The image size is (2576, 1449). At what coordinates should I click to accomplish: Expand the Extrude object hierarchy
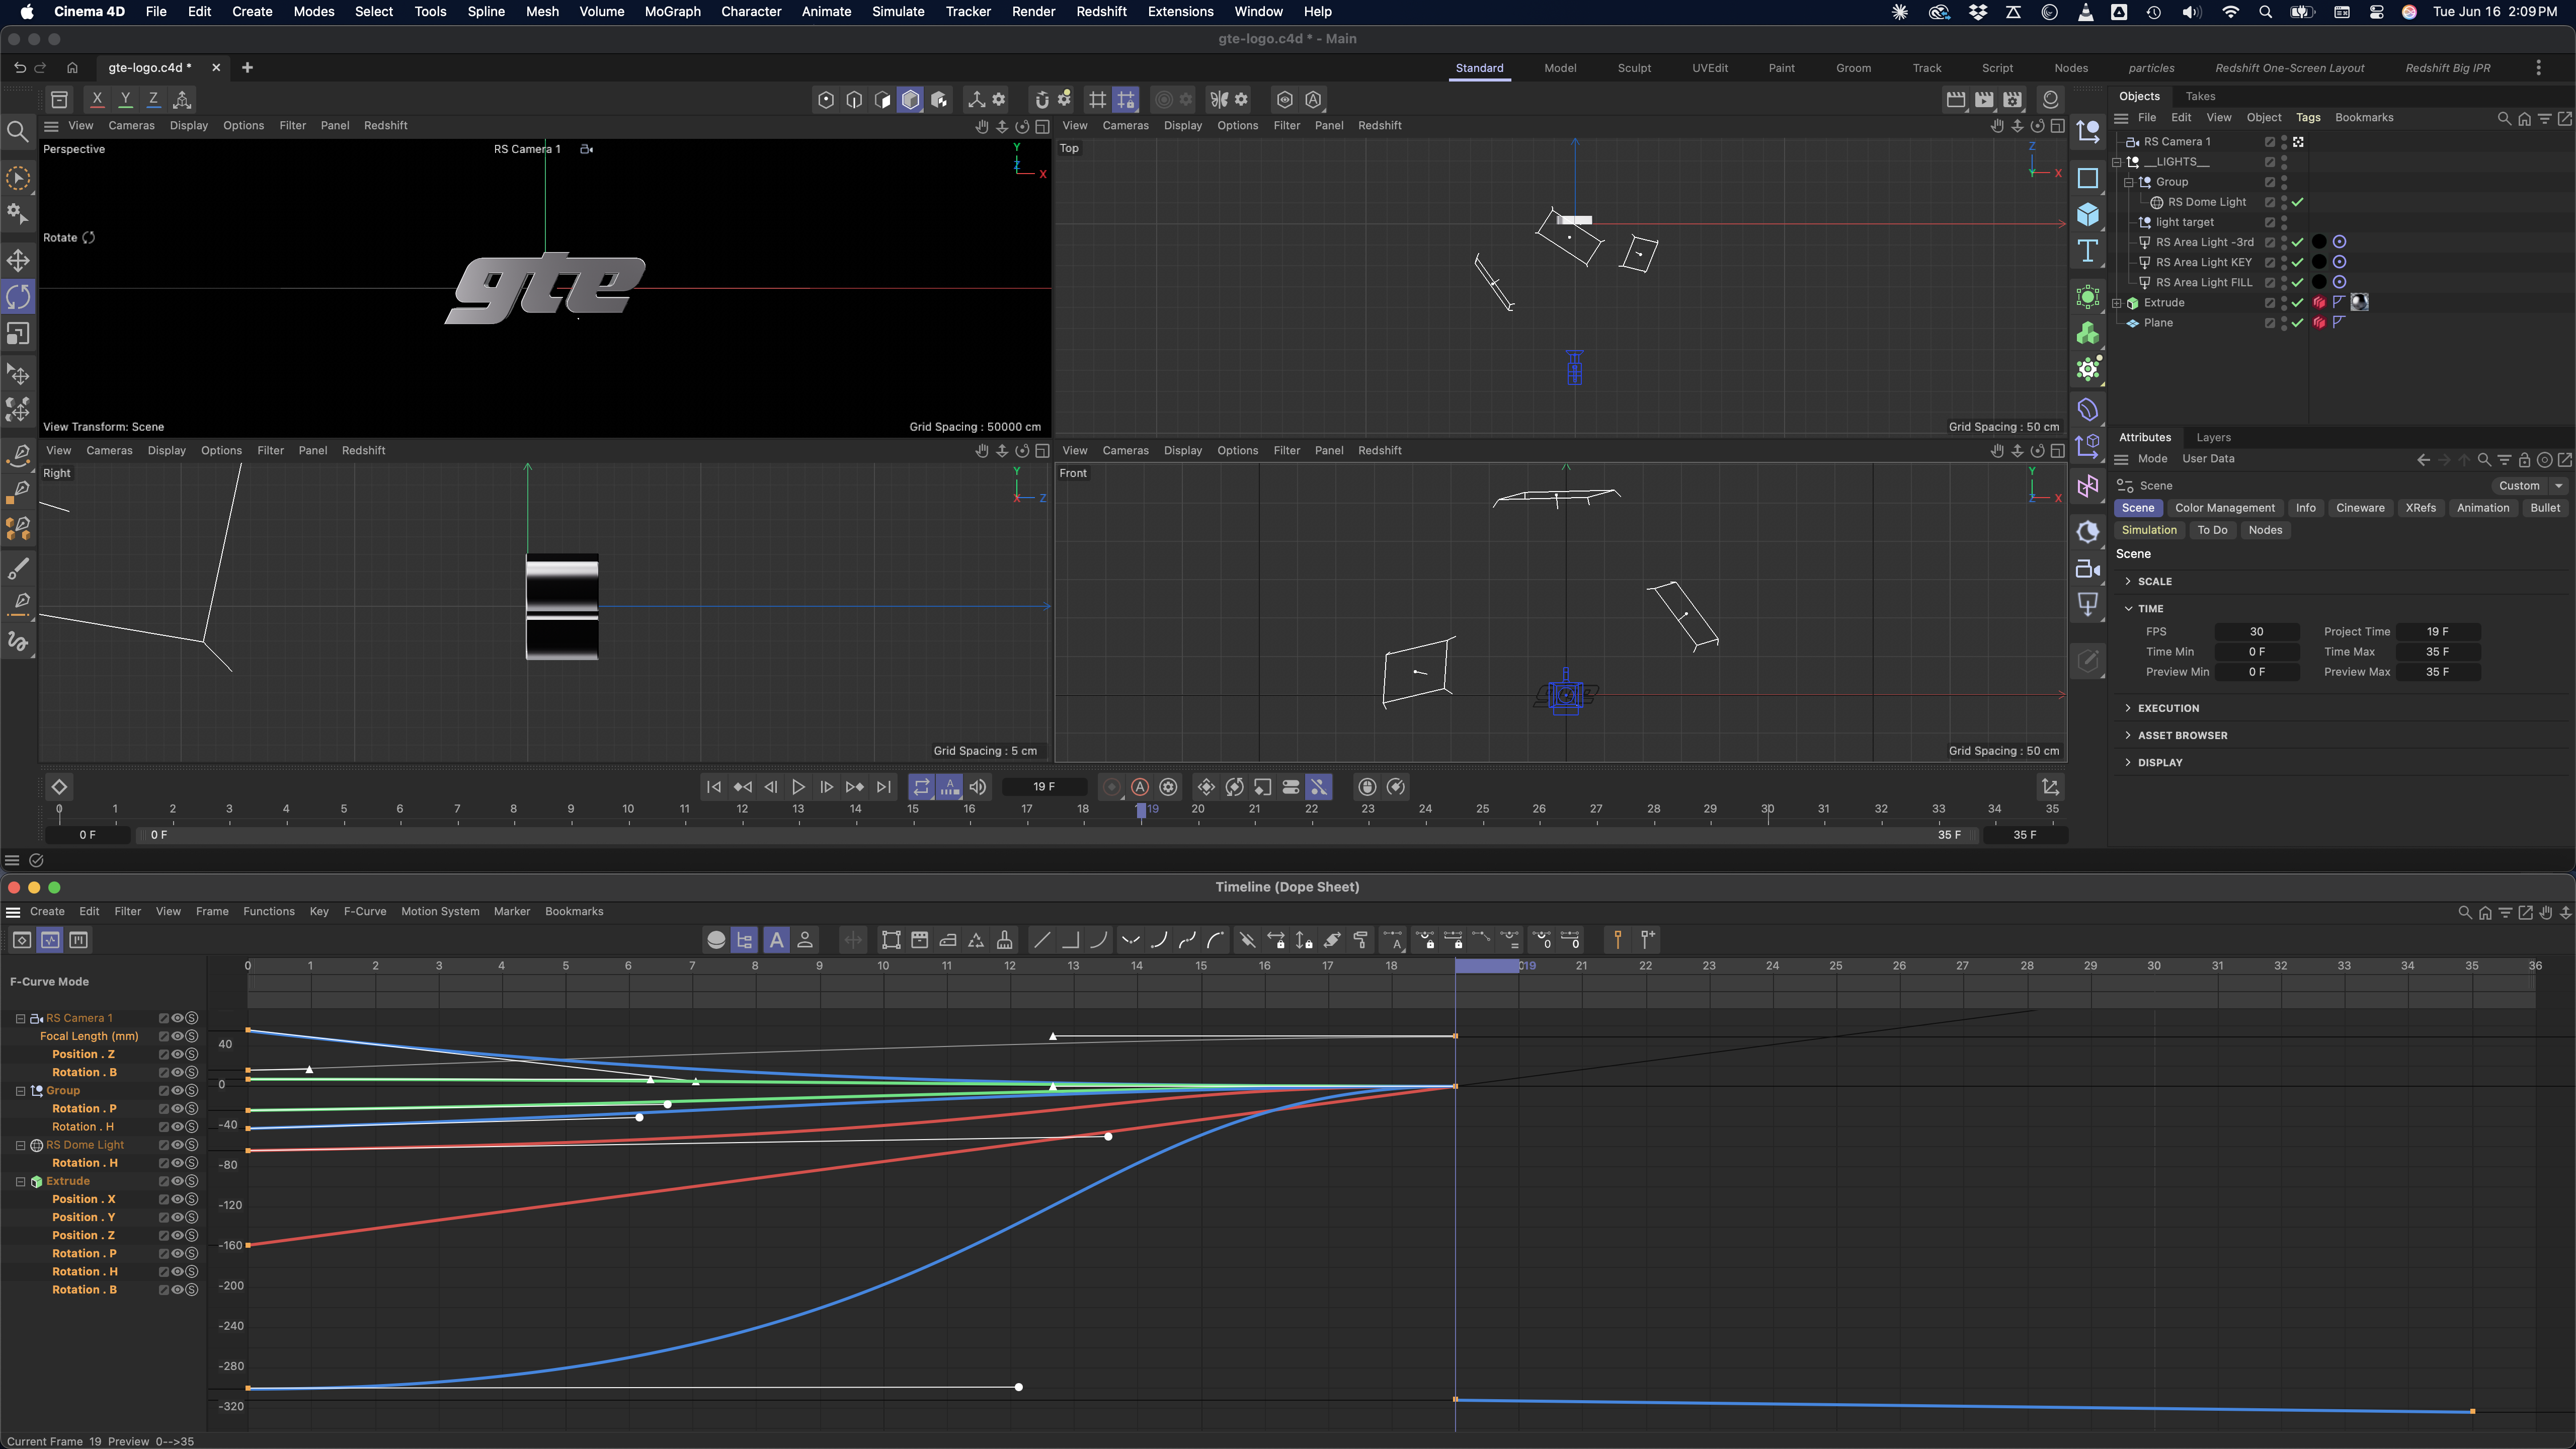tap(2117, 303)
